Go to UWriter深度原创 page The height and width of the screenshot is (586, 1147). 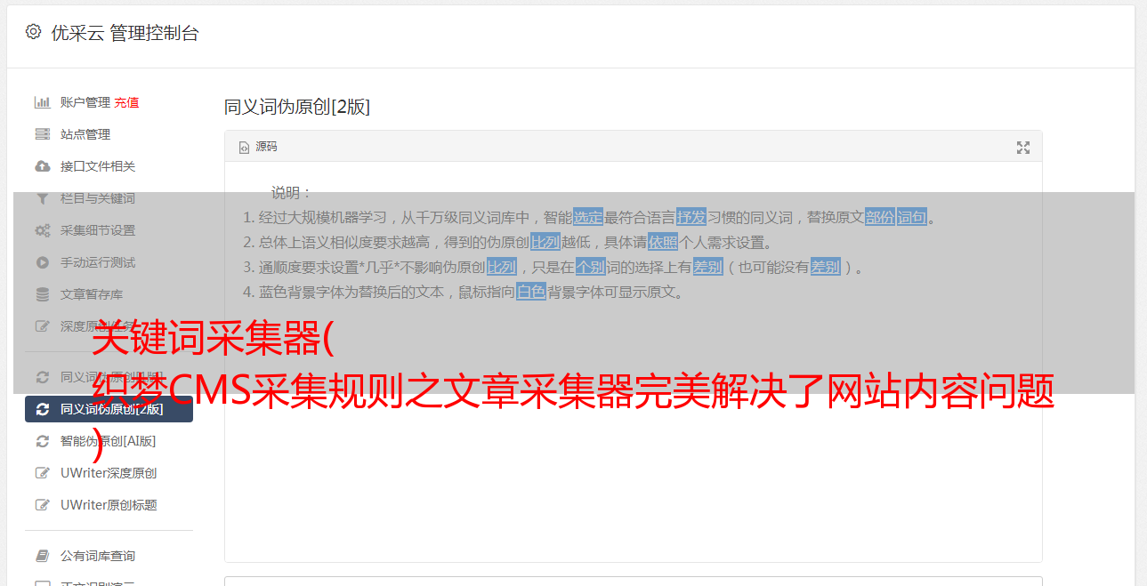click(109, 473)
